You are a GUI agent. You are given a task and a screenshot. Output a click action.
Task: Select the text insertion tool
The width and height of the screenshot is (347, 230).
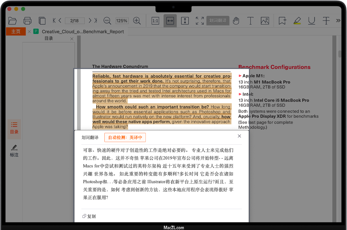(x=250, y=21)
